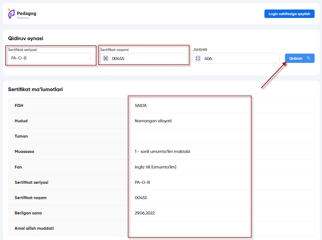Select the FISH row value SAIDA

[x=141, y=106]
